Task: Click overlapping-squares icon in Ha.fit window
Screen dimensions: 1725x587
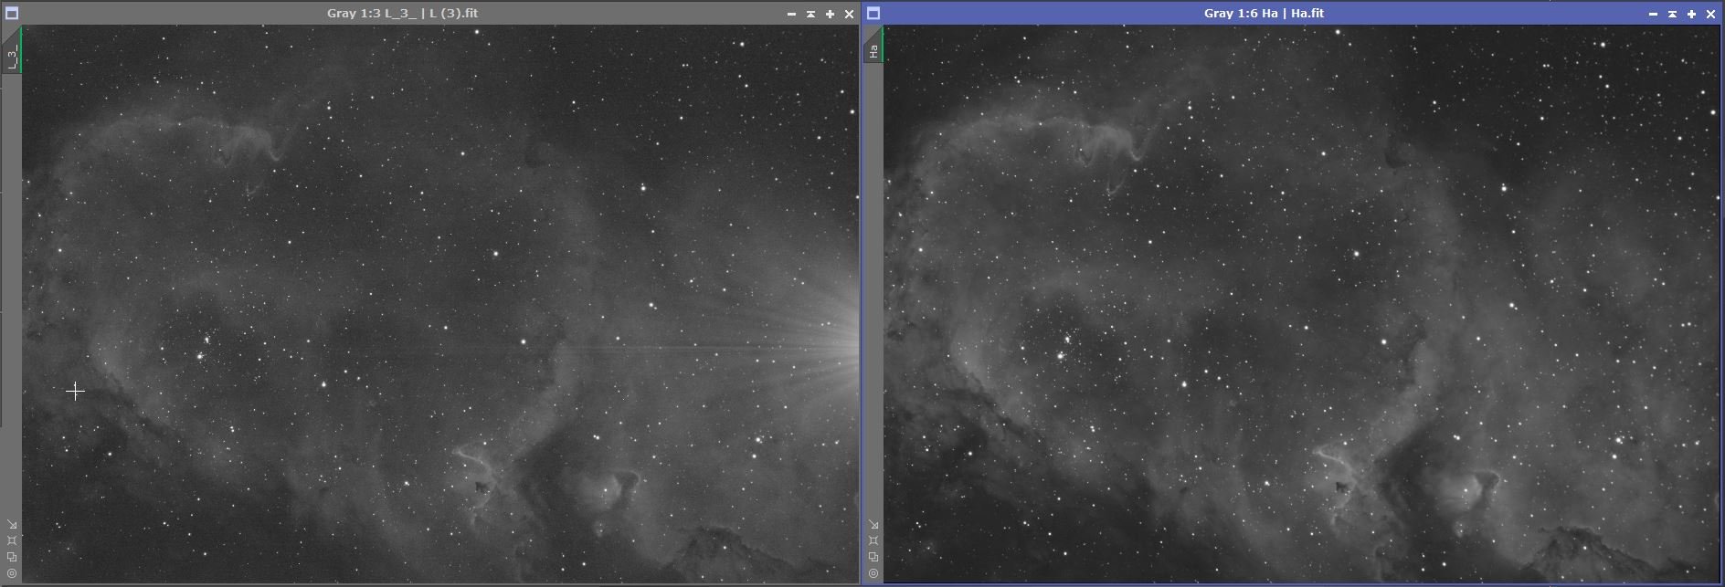Action: tap(873, 557)
